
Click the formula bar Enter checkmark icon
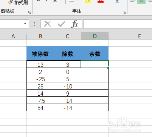click(61, 24)
